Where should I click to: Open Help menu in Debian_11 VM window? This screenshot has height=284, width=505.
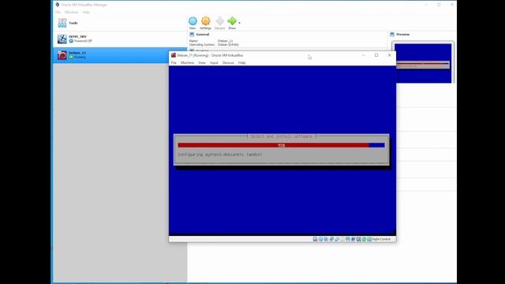tap(242, 63)
